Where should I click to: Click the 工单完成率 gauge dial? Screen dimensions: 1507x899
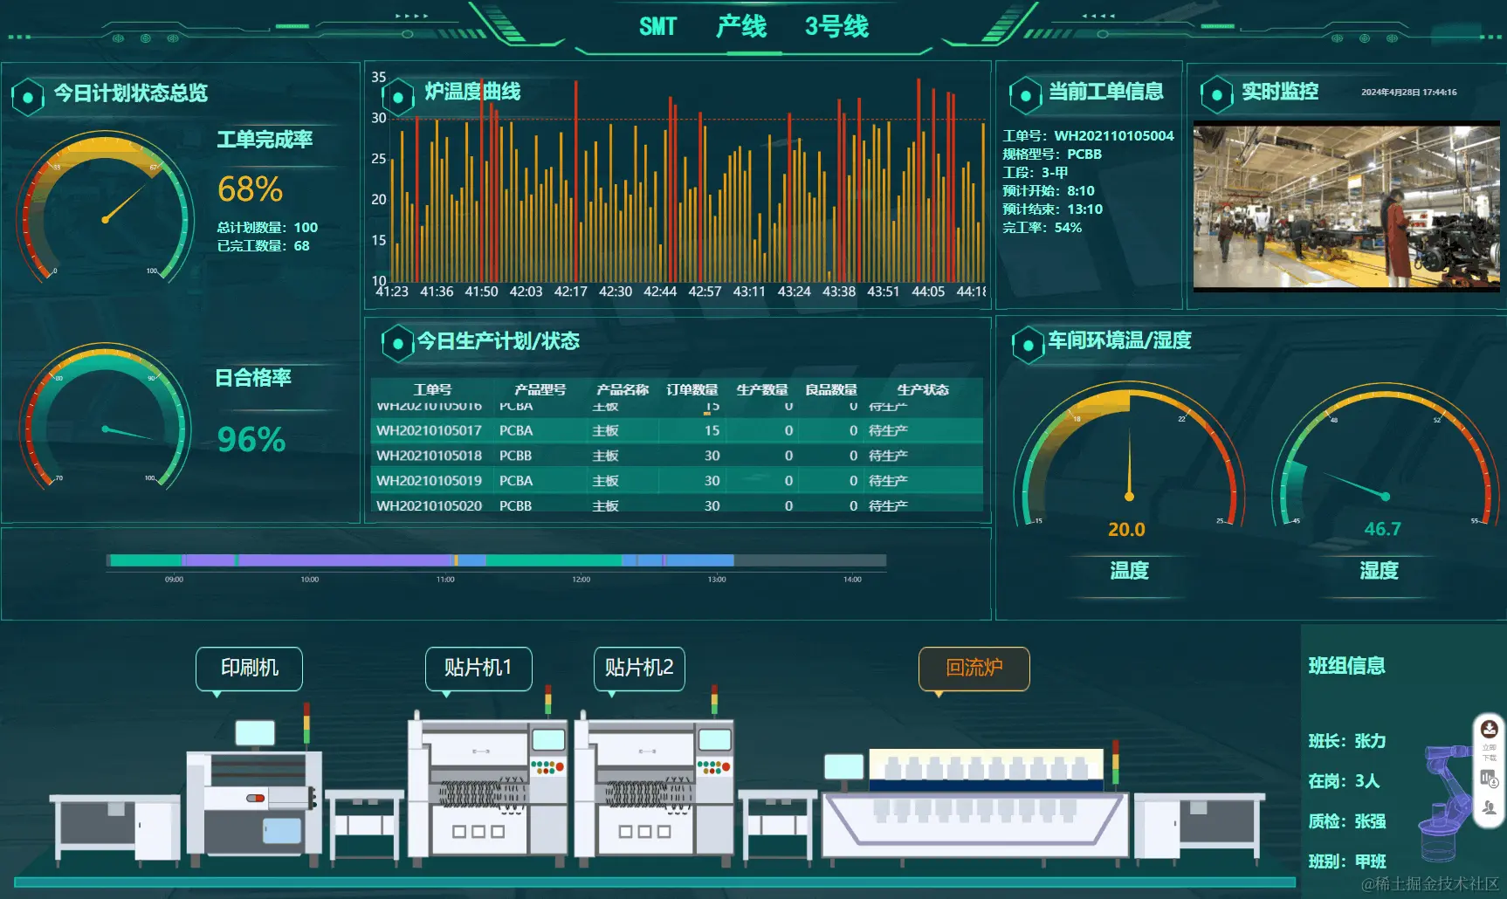pos(105,209)
